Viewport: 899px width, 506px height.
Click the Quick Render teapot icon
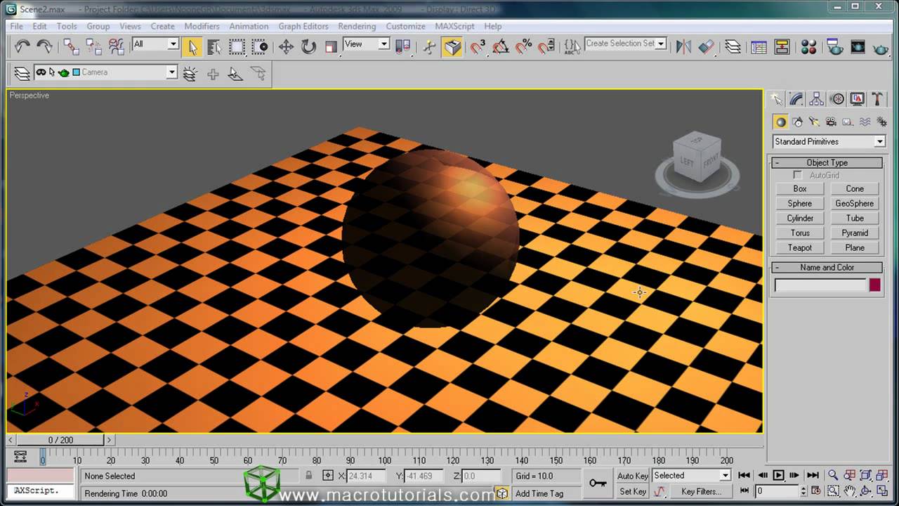880,47
